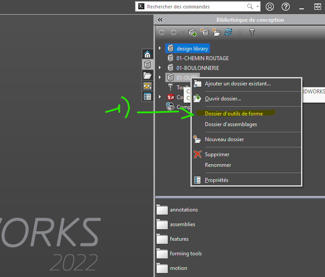This screenshot has width=325, height=277.
Task: Open the Help question mark icon
Action: tap(286, 7)
